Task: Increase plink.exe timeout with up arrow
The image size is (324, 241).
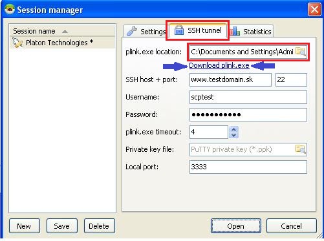Action: (234, 129)
